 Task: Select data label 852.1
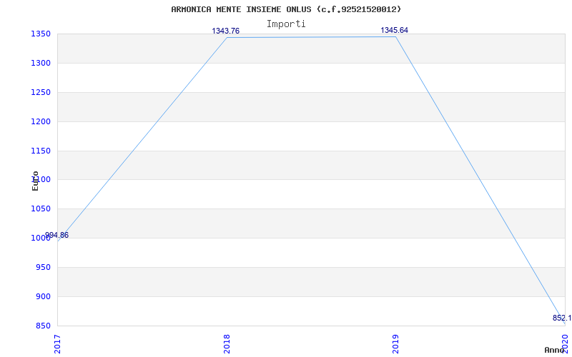pos(562,318)
